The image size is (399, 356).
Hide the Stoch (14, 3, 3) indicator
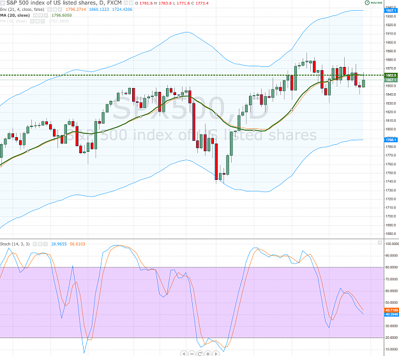click(35, 244)
